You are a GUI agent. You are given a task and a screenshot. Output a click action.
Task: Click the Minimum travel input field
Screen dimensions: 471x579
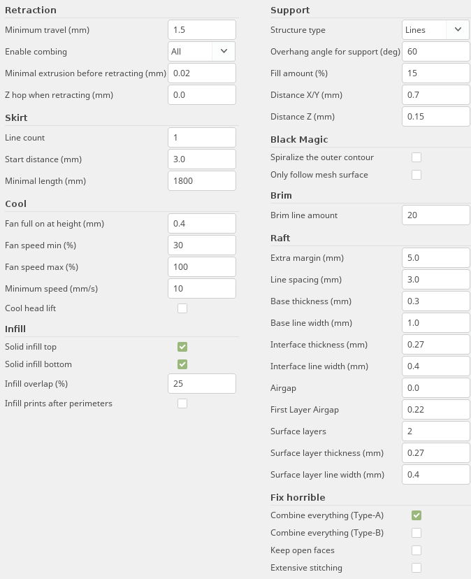pos(202,30)
